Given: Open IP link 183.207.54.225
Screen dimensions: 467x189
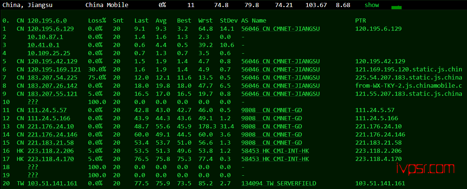Looking at the screenshot, I should [x=52, y=78].
